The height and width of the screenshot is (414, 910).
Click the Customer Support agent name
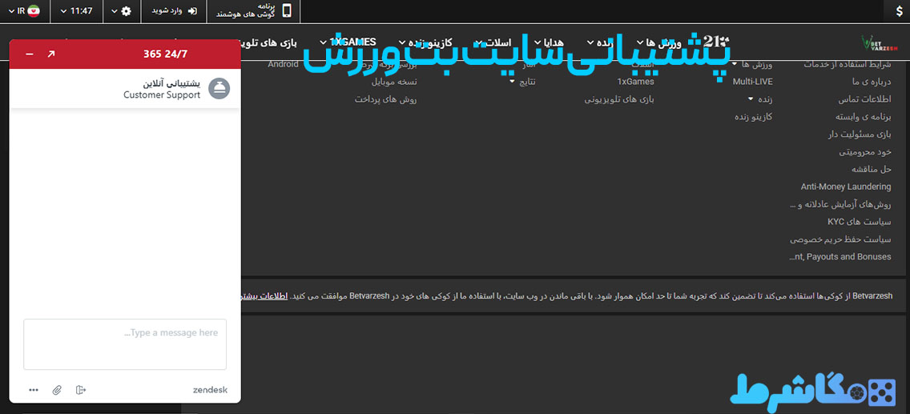(162, 94)
